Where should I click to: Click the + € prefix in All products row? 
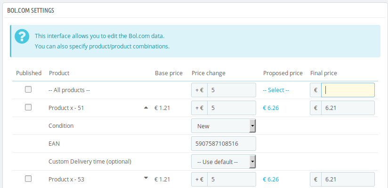tap(200, 90)
